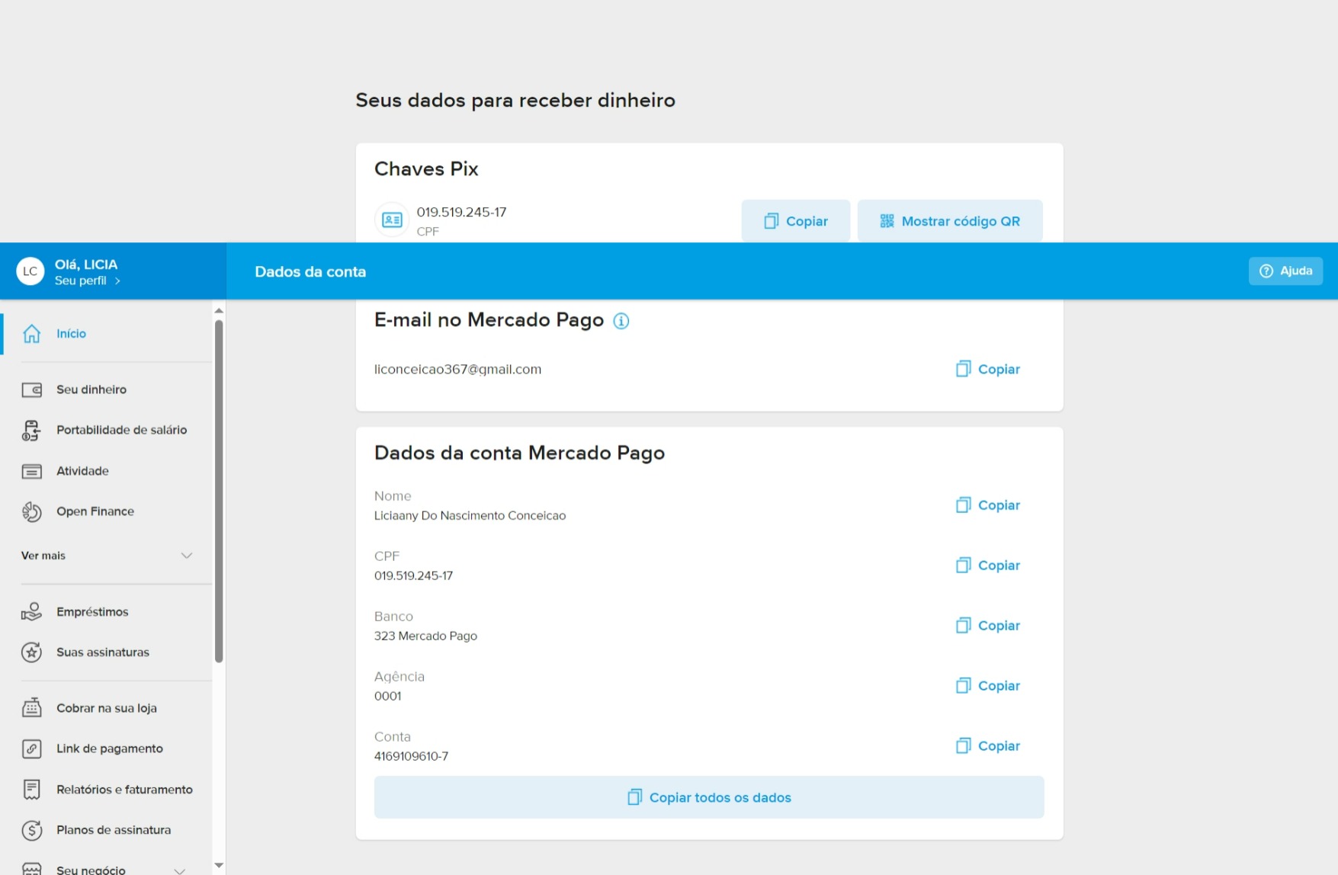Open Atividade in the sidebar
The width and height of the screenshot is (1338, 875).
(x=82, y=471)
